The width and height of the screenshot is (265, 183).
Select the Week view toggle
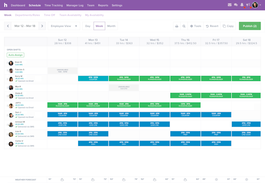99,26
